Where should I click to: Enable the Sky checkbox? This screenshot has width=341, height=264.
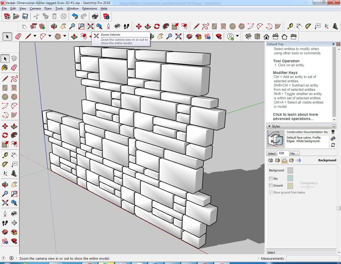click(271, 179)
